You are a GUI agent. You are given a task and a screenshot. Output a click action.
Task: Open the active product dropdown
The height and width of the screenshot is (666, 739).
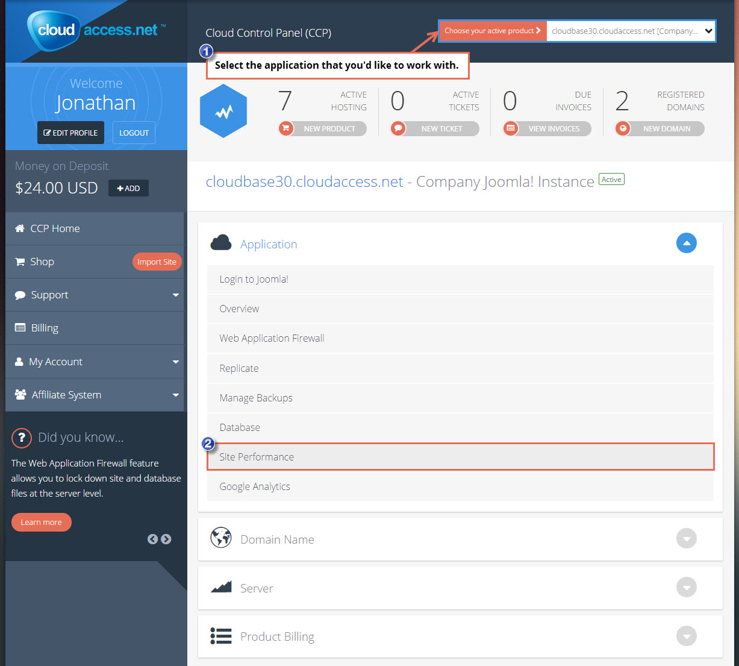point(631,31)
